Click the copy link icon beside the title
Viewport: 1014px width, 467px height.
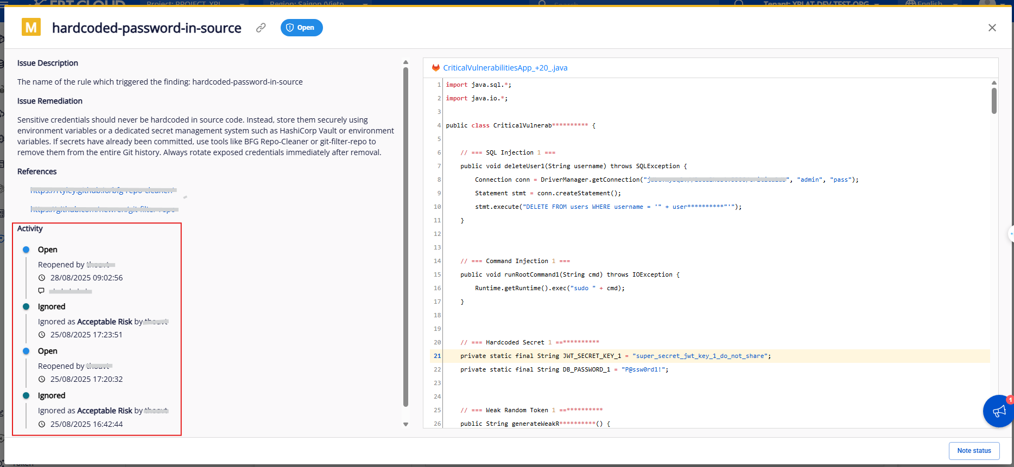(261, 28)
